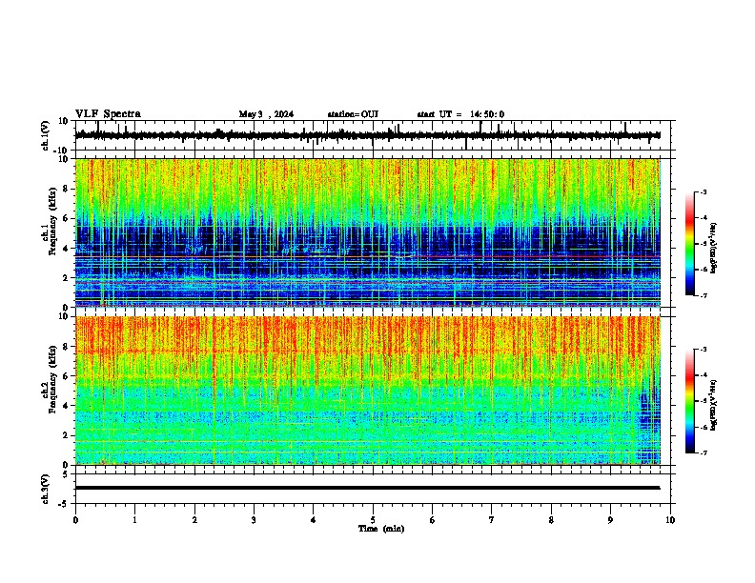The image size is (755, 583).
Task: Click the "-7" label on ch.1 color scale
Action: click(x=704, y=295)
